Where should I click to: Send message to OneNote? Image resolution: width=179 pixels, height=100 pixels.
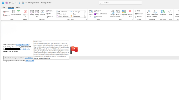[x=100, y=14]
